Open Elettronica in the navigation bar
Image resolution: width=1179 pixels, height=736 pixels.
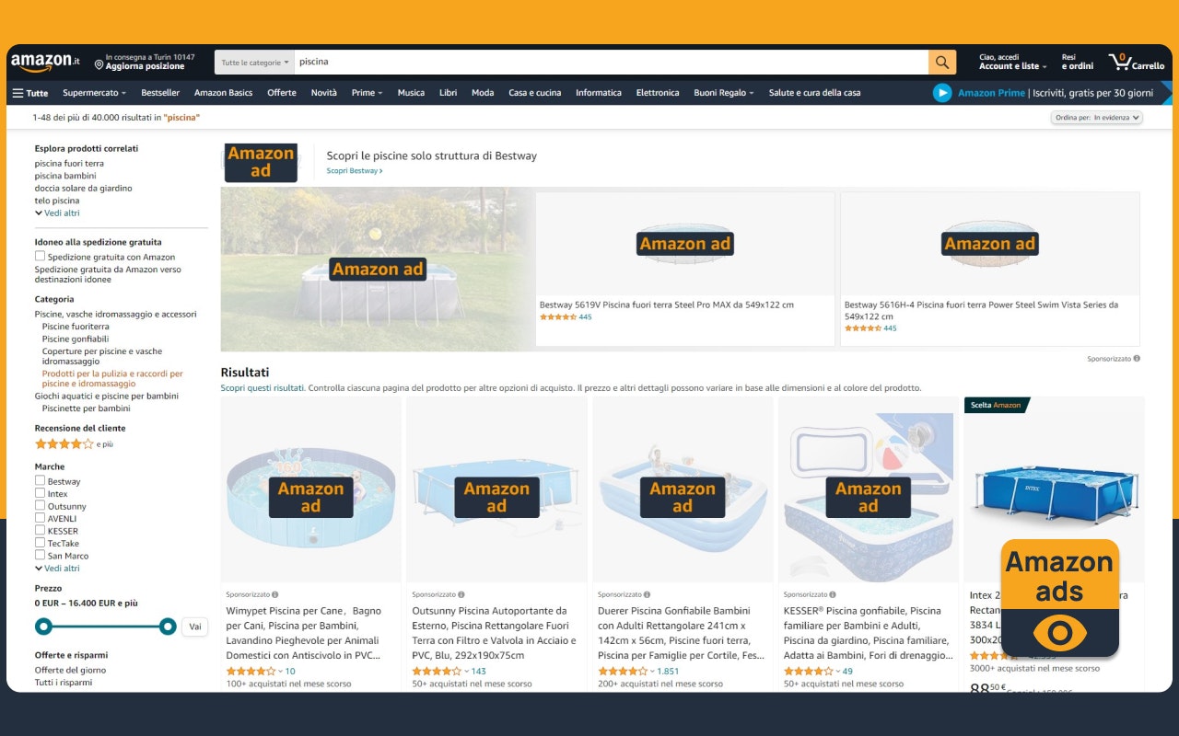coord(658,93)
